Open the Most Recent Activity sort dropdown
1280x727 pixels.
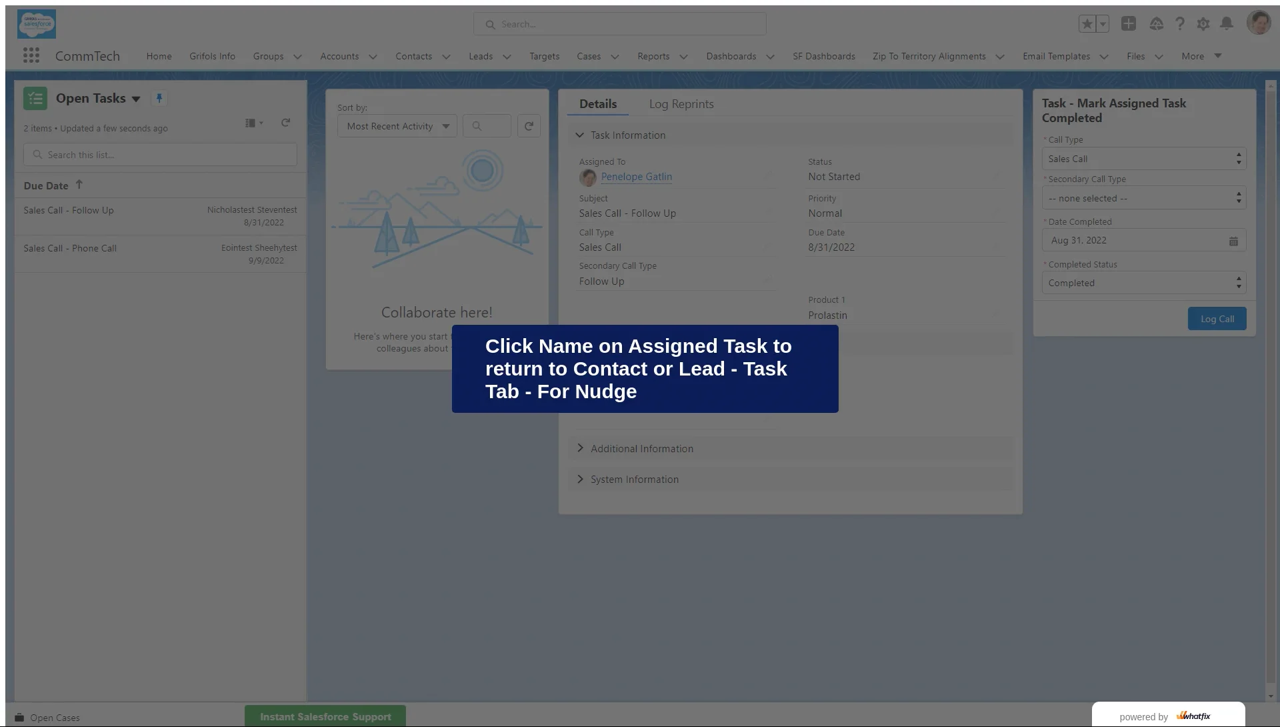(x=397, y=126)
